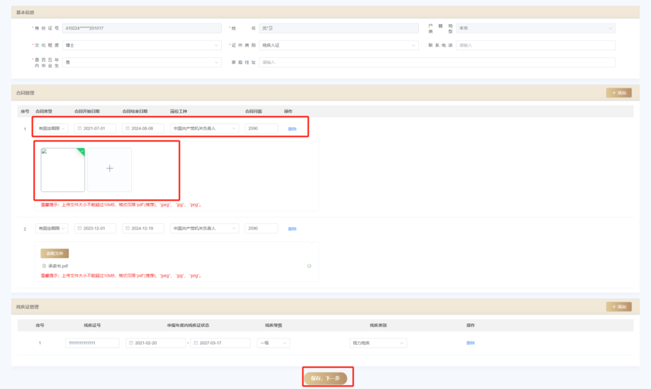The image size is (651, 389).
Task: Open 岗位工种 dropdown in contract row 1
Action: pyautogui.click(x=204, y=128)
